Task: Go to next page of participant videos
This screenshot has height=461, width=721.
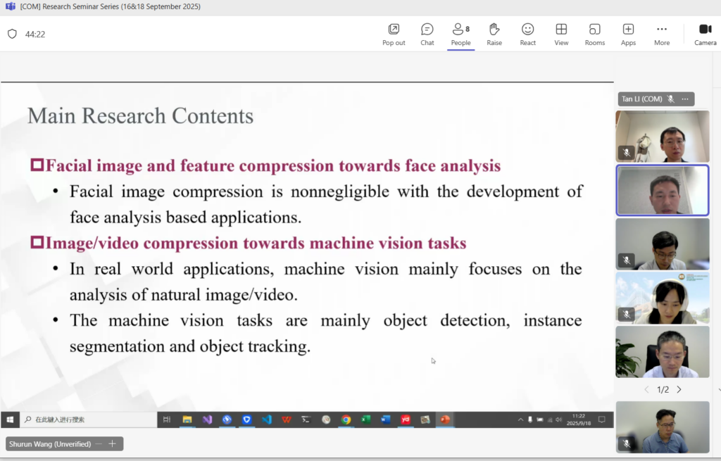Action: click(x=679, y=389)
